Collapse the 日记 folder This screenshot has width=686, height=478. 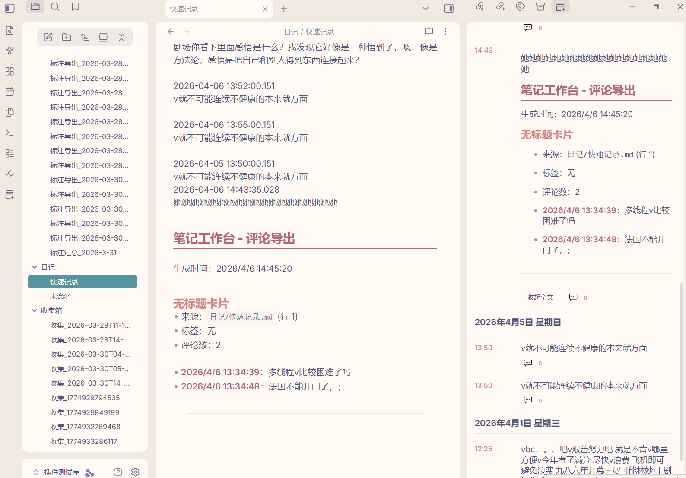35,267
